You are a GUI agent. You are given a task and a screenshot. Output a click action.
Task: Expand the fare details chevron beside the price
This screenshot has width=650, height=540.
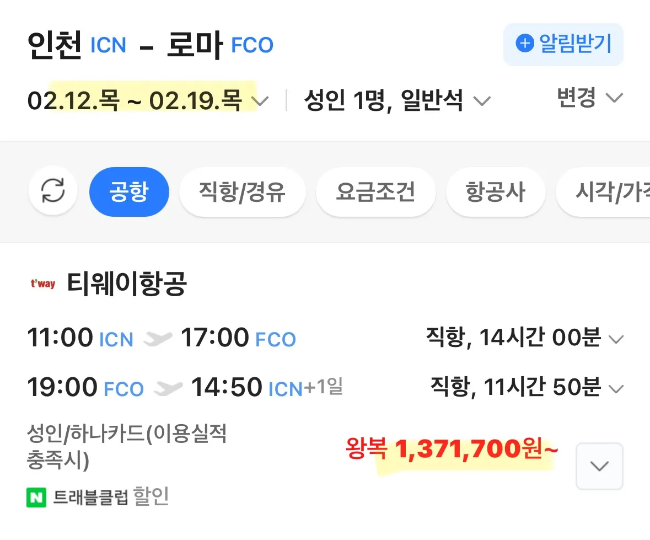click(599, 466)
